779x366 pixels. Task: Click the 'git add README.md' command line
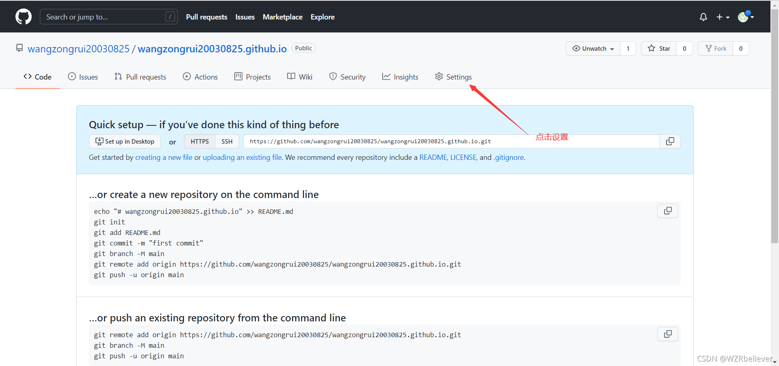point(127,233)
